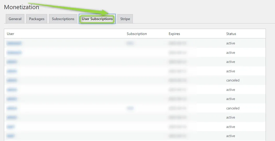Click the Expires column header
Image resolution: width=275 pixels, height=141 pixels.
coord(174,34)
